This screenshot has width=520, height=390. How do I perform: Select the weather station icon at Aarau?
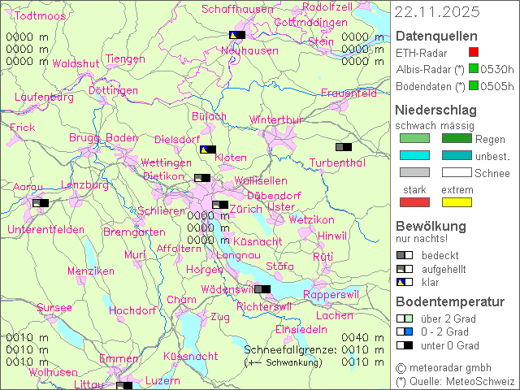pyautogui.click(x=40, y=202)
